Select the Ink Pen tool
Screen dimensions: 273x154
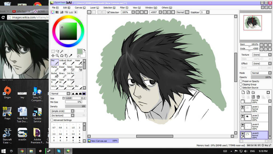(70, 75)
